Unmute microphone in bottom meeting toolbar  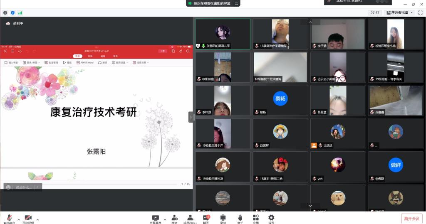coord(9,218)
